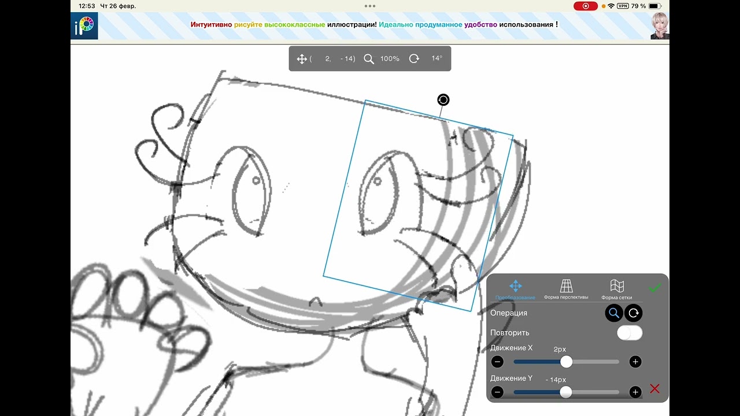Open the ibisPaint logo in the ad banner

point(84,26)
